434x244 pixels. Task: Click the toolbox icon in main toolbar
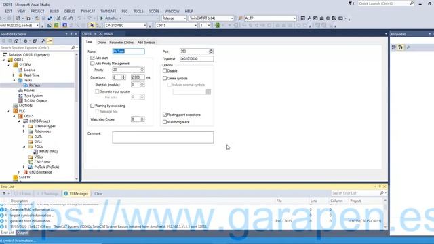321,18
